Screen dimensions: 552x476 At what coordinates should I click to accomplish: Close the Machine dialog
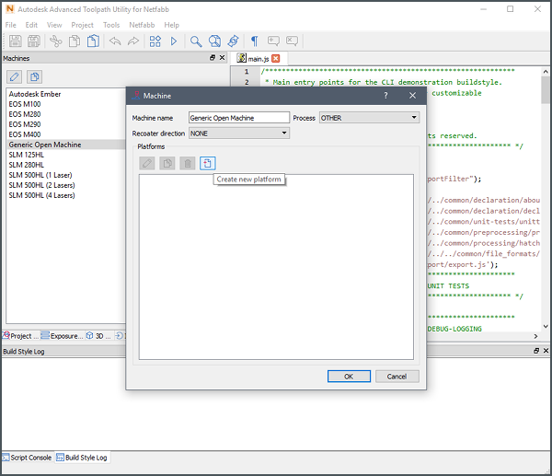(412, 96)
